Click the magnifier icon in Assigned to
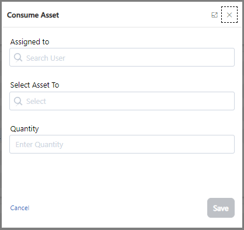Screen dimensions: 244x230 (18, 58)
